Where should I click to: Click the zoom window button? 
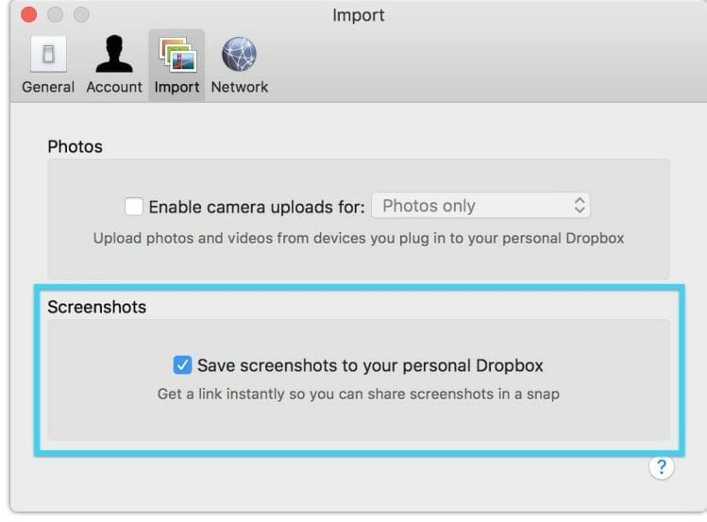point(81,14)
